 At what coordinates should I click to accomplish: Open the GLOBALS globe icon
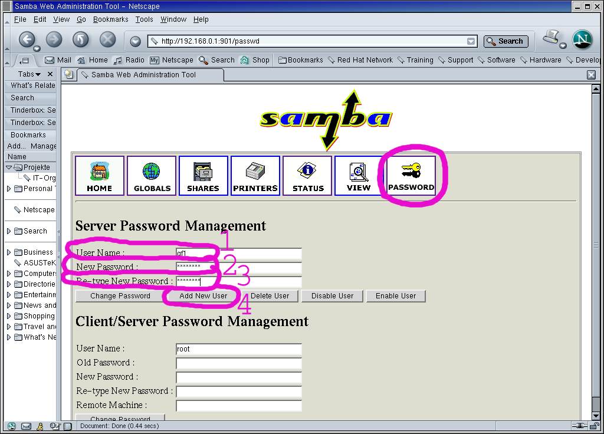point(152,175)
